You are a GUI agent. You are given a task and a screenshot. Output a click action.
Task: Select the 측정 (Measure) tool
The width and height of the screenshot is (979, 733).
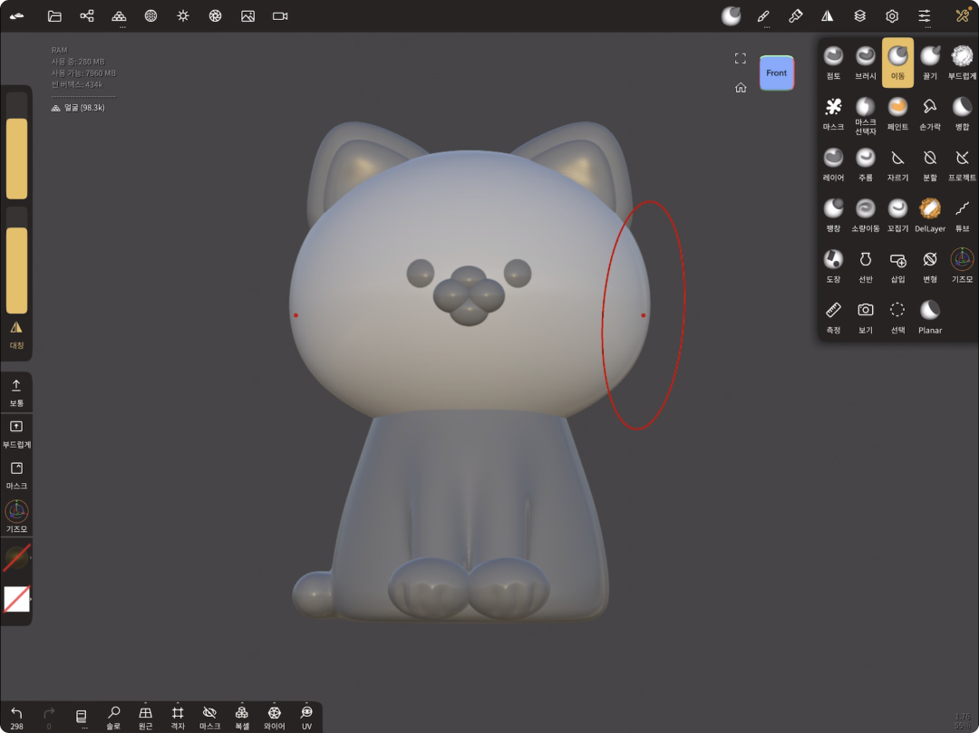(833, 317)
